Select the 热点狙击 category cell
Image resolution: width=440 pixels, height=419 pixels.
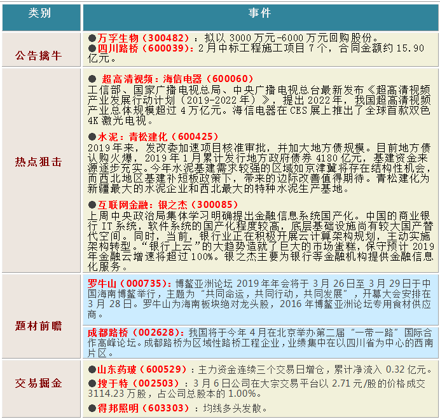coord(41,170)
